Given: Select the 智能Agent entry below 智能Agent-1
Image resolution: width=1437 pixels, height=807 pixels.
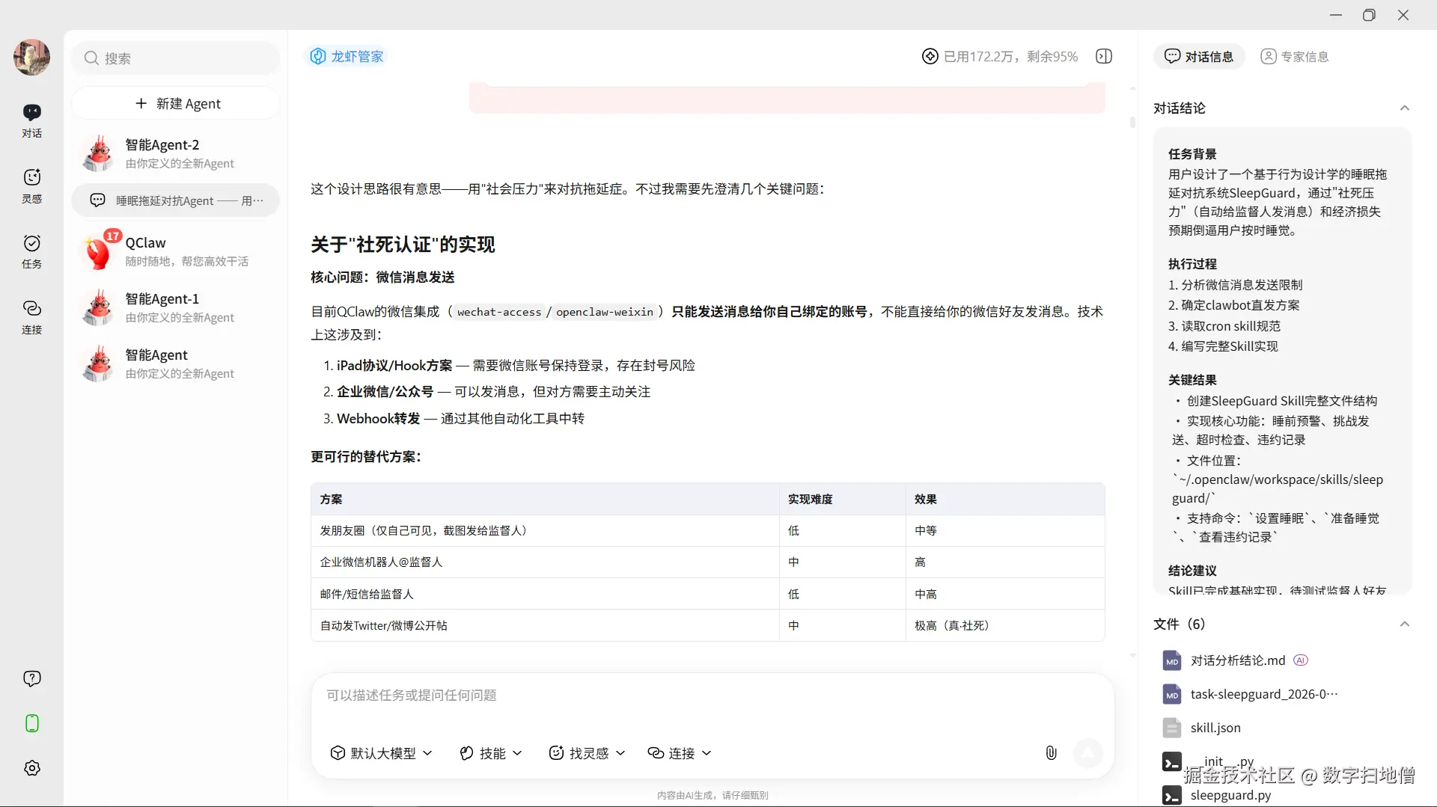Looking at the screenshot, I should (x=176, y=363).
